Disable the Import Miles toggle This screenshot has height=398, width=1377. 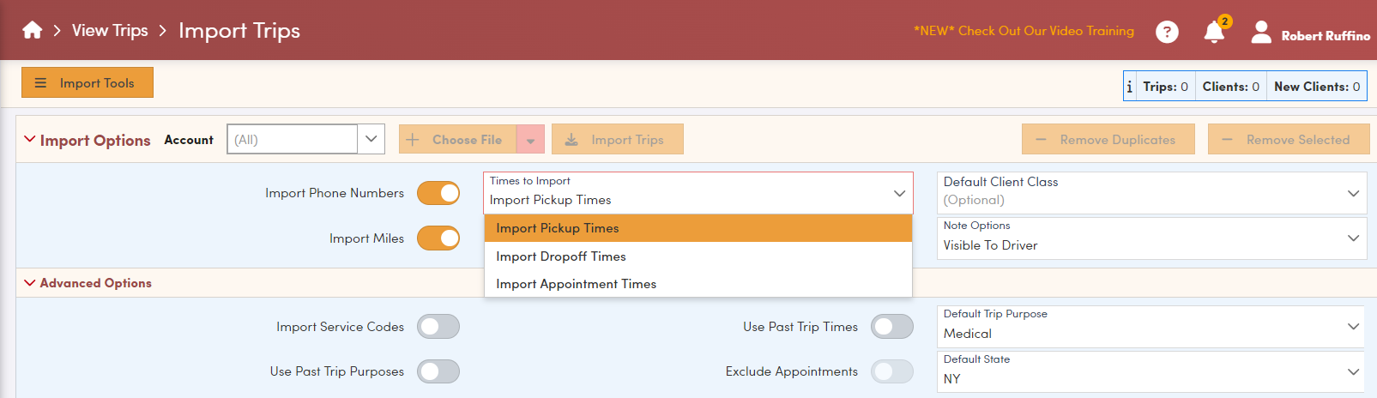click(438, 238)
